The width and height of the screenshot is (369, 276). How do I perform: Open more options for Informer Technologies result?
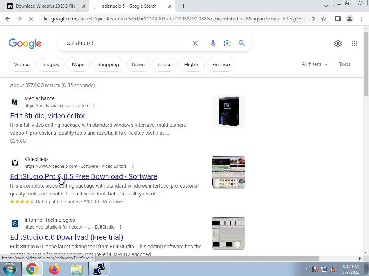pos(121,227)
